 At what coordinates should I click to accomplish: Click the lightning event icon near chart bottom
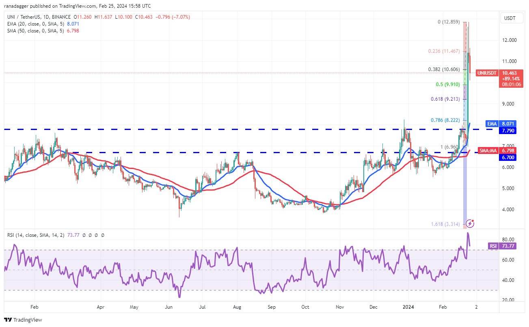(470, 223)
